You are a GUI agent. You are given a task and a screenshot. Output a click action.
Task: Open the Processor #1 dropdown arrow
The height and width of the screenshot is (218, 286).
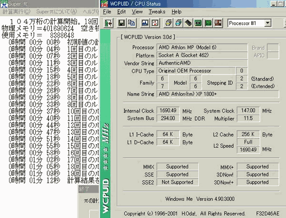pyautogui.click(x=267, y=23)
